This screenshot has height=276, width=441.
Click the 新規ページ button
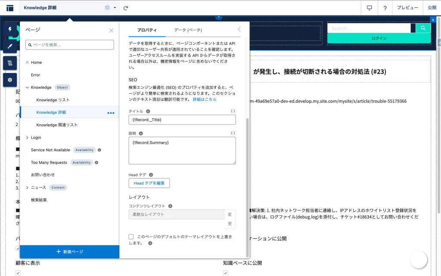pyautogui.click(x=69, y=251)
